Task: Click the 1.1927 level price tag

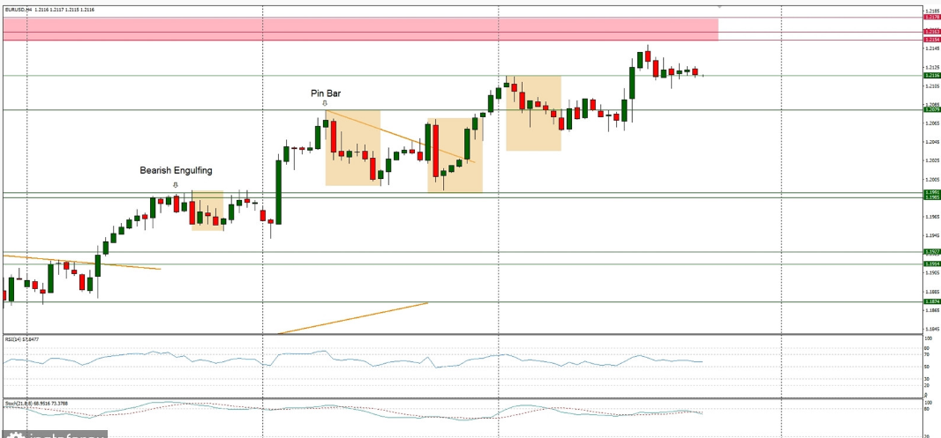Action: click(x=930, y=252)
